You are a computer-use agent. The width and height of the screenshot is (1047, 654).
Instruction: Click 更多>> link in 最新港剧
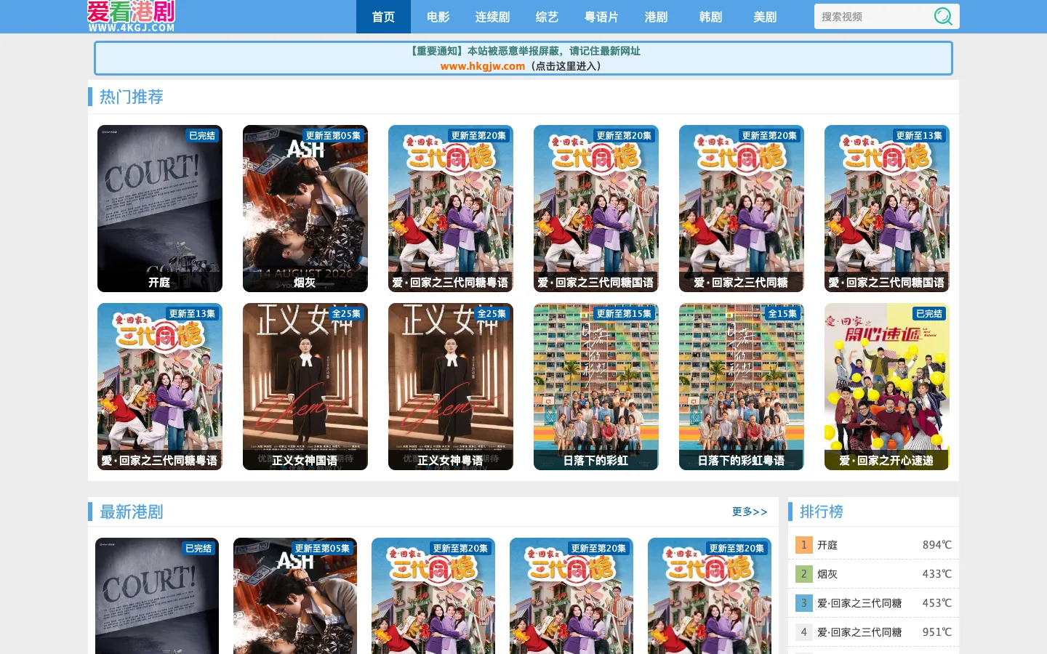[750, 512]
